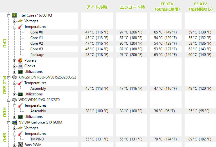Click the GPU Voltages lightning icon
This screenshot has height=147, width=216.
[20, 128]
